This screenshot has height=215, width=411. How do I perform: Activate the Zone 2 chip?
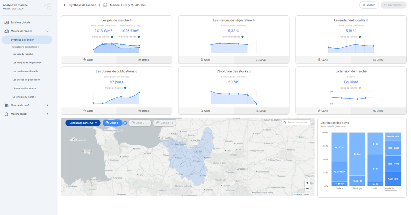tap(140, 123)
